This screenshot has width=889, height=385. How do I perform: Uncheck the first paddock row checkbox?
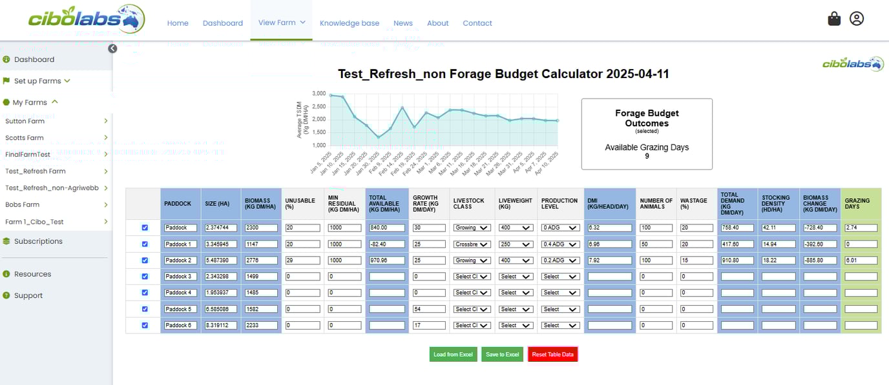pos(143,227)
